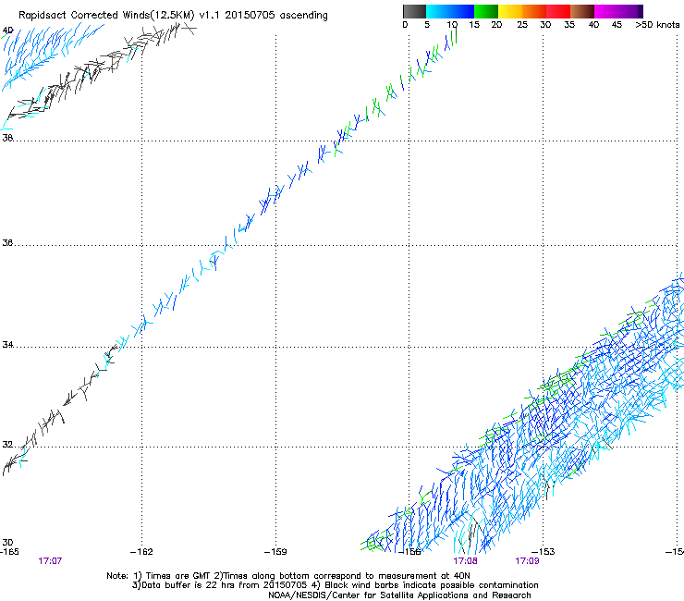Click the '34' latitude axis label
684x601 pixels.
tap(7, 345)
